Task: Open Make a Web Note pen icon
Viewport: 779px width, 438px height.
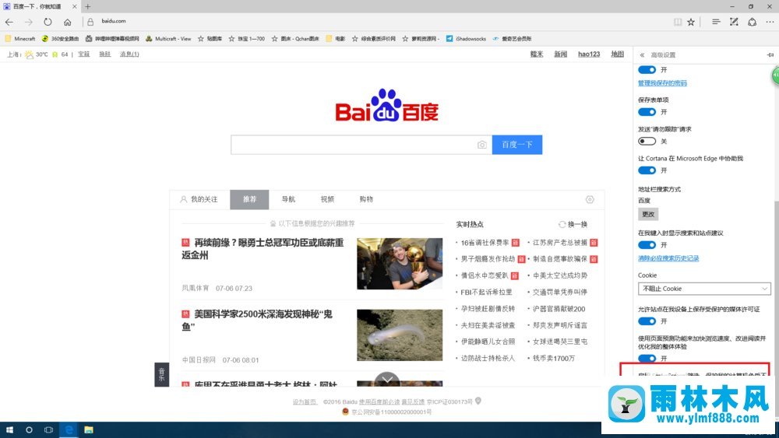Action: (734, 22)
